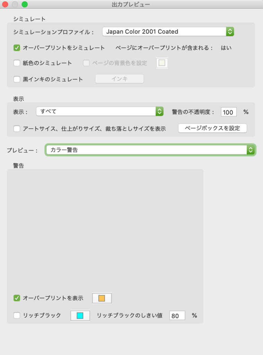Expand the 表示 dropdown set to すべて
This screenshot has width=263, height=355.
[100, 111]
